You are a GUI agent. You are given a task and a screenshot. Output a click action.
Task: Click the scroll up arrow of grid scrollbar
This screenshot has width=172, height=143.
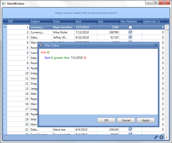tap(167, 27)
